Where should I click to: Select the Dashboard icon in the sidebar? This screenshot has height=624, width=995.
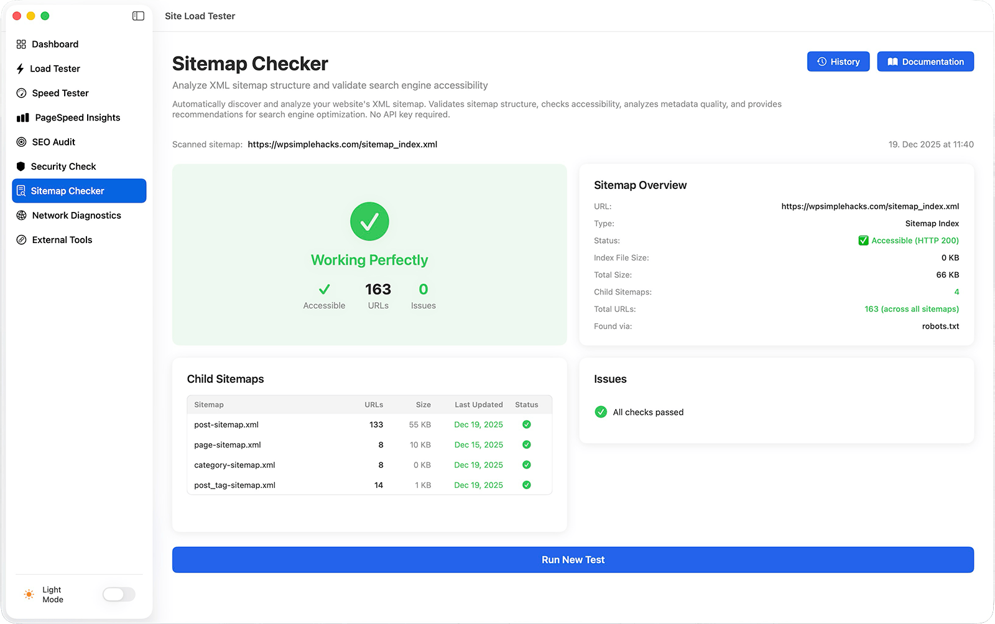(21, 44)
